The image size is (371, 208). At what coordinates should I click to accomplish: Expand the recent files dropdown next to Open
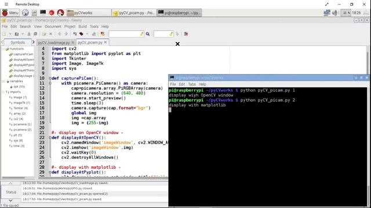[23, 34]
